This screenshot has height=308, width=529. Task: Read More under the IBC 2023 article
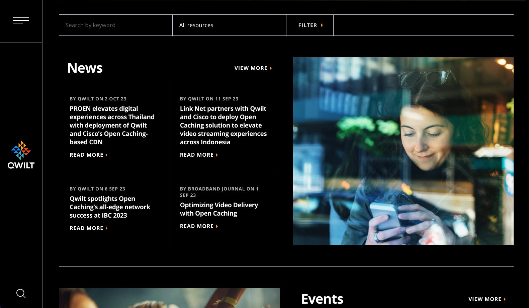coord(89,228)
